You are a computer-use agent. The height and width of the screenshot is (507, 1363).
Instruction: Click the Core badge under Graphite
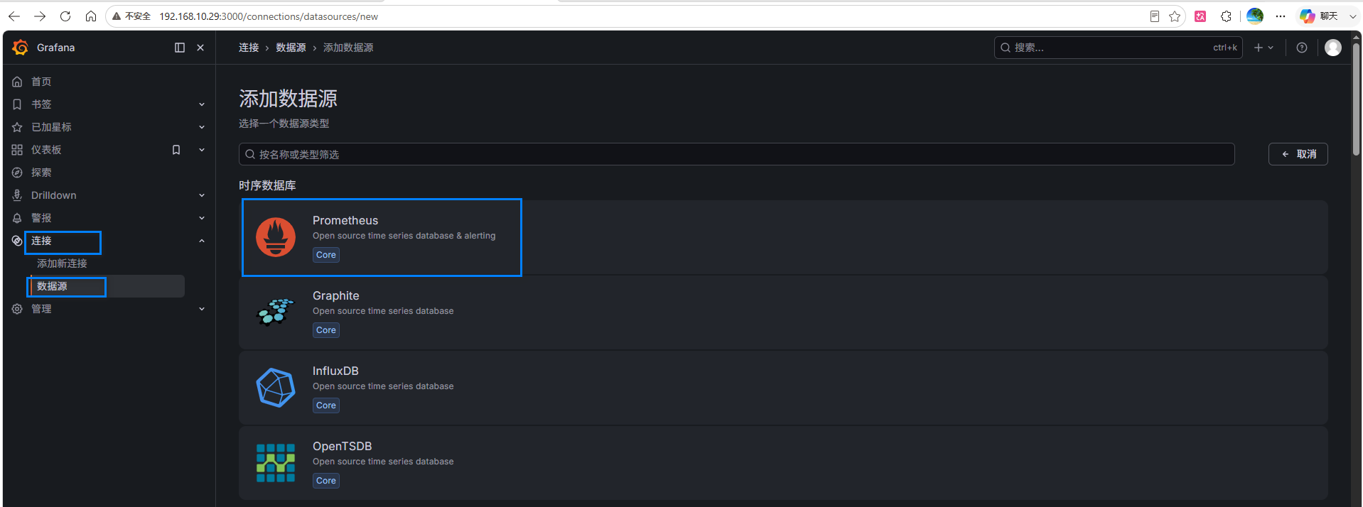[x=326, y=330]
